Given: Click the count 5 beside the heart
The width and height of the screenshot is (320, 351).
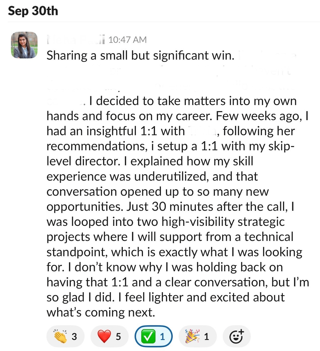Looking at the screenshot, I should 118,336.
